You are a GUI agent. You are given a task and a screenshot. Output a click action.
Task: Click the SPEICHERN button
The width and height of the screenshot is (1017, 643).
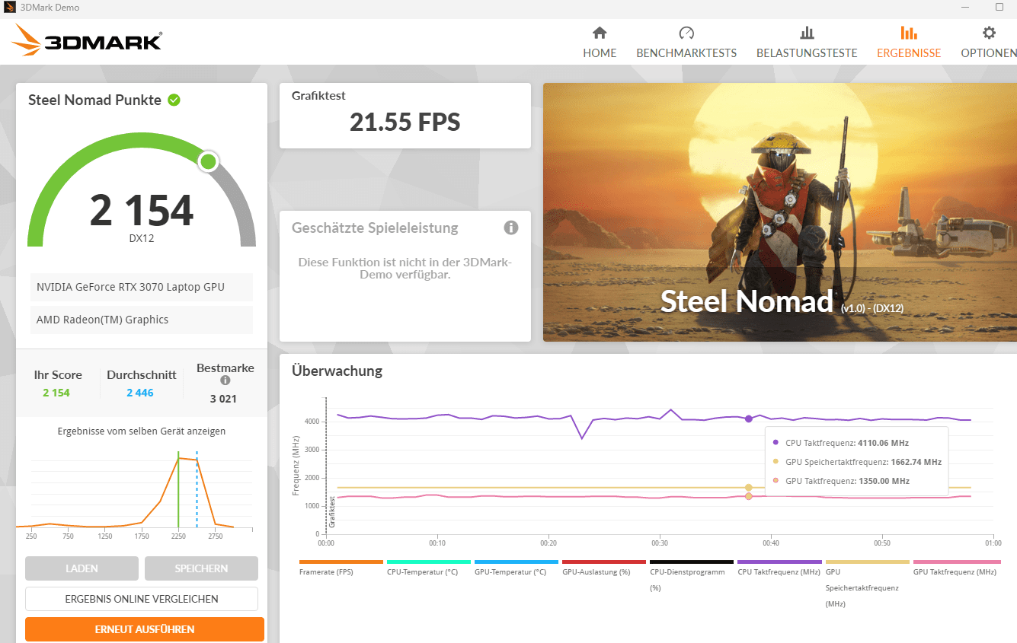pos(201,568)
